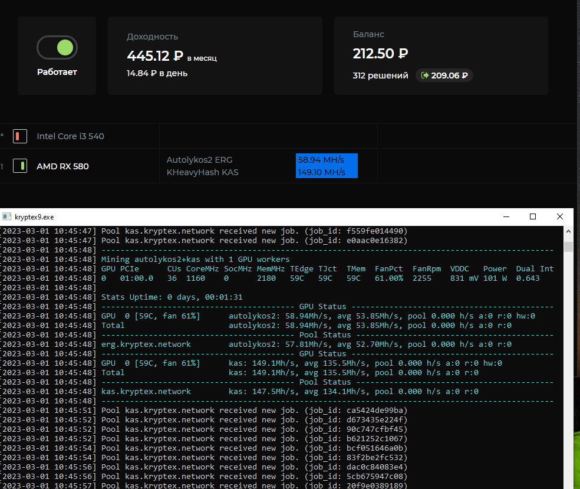Click the console scrollbar up arrow
The width and height of the screenshot is (580, 489).
point(569,231)
